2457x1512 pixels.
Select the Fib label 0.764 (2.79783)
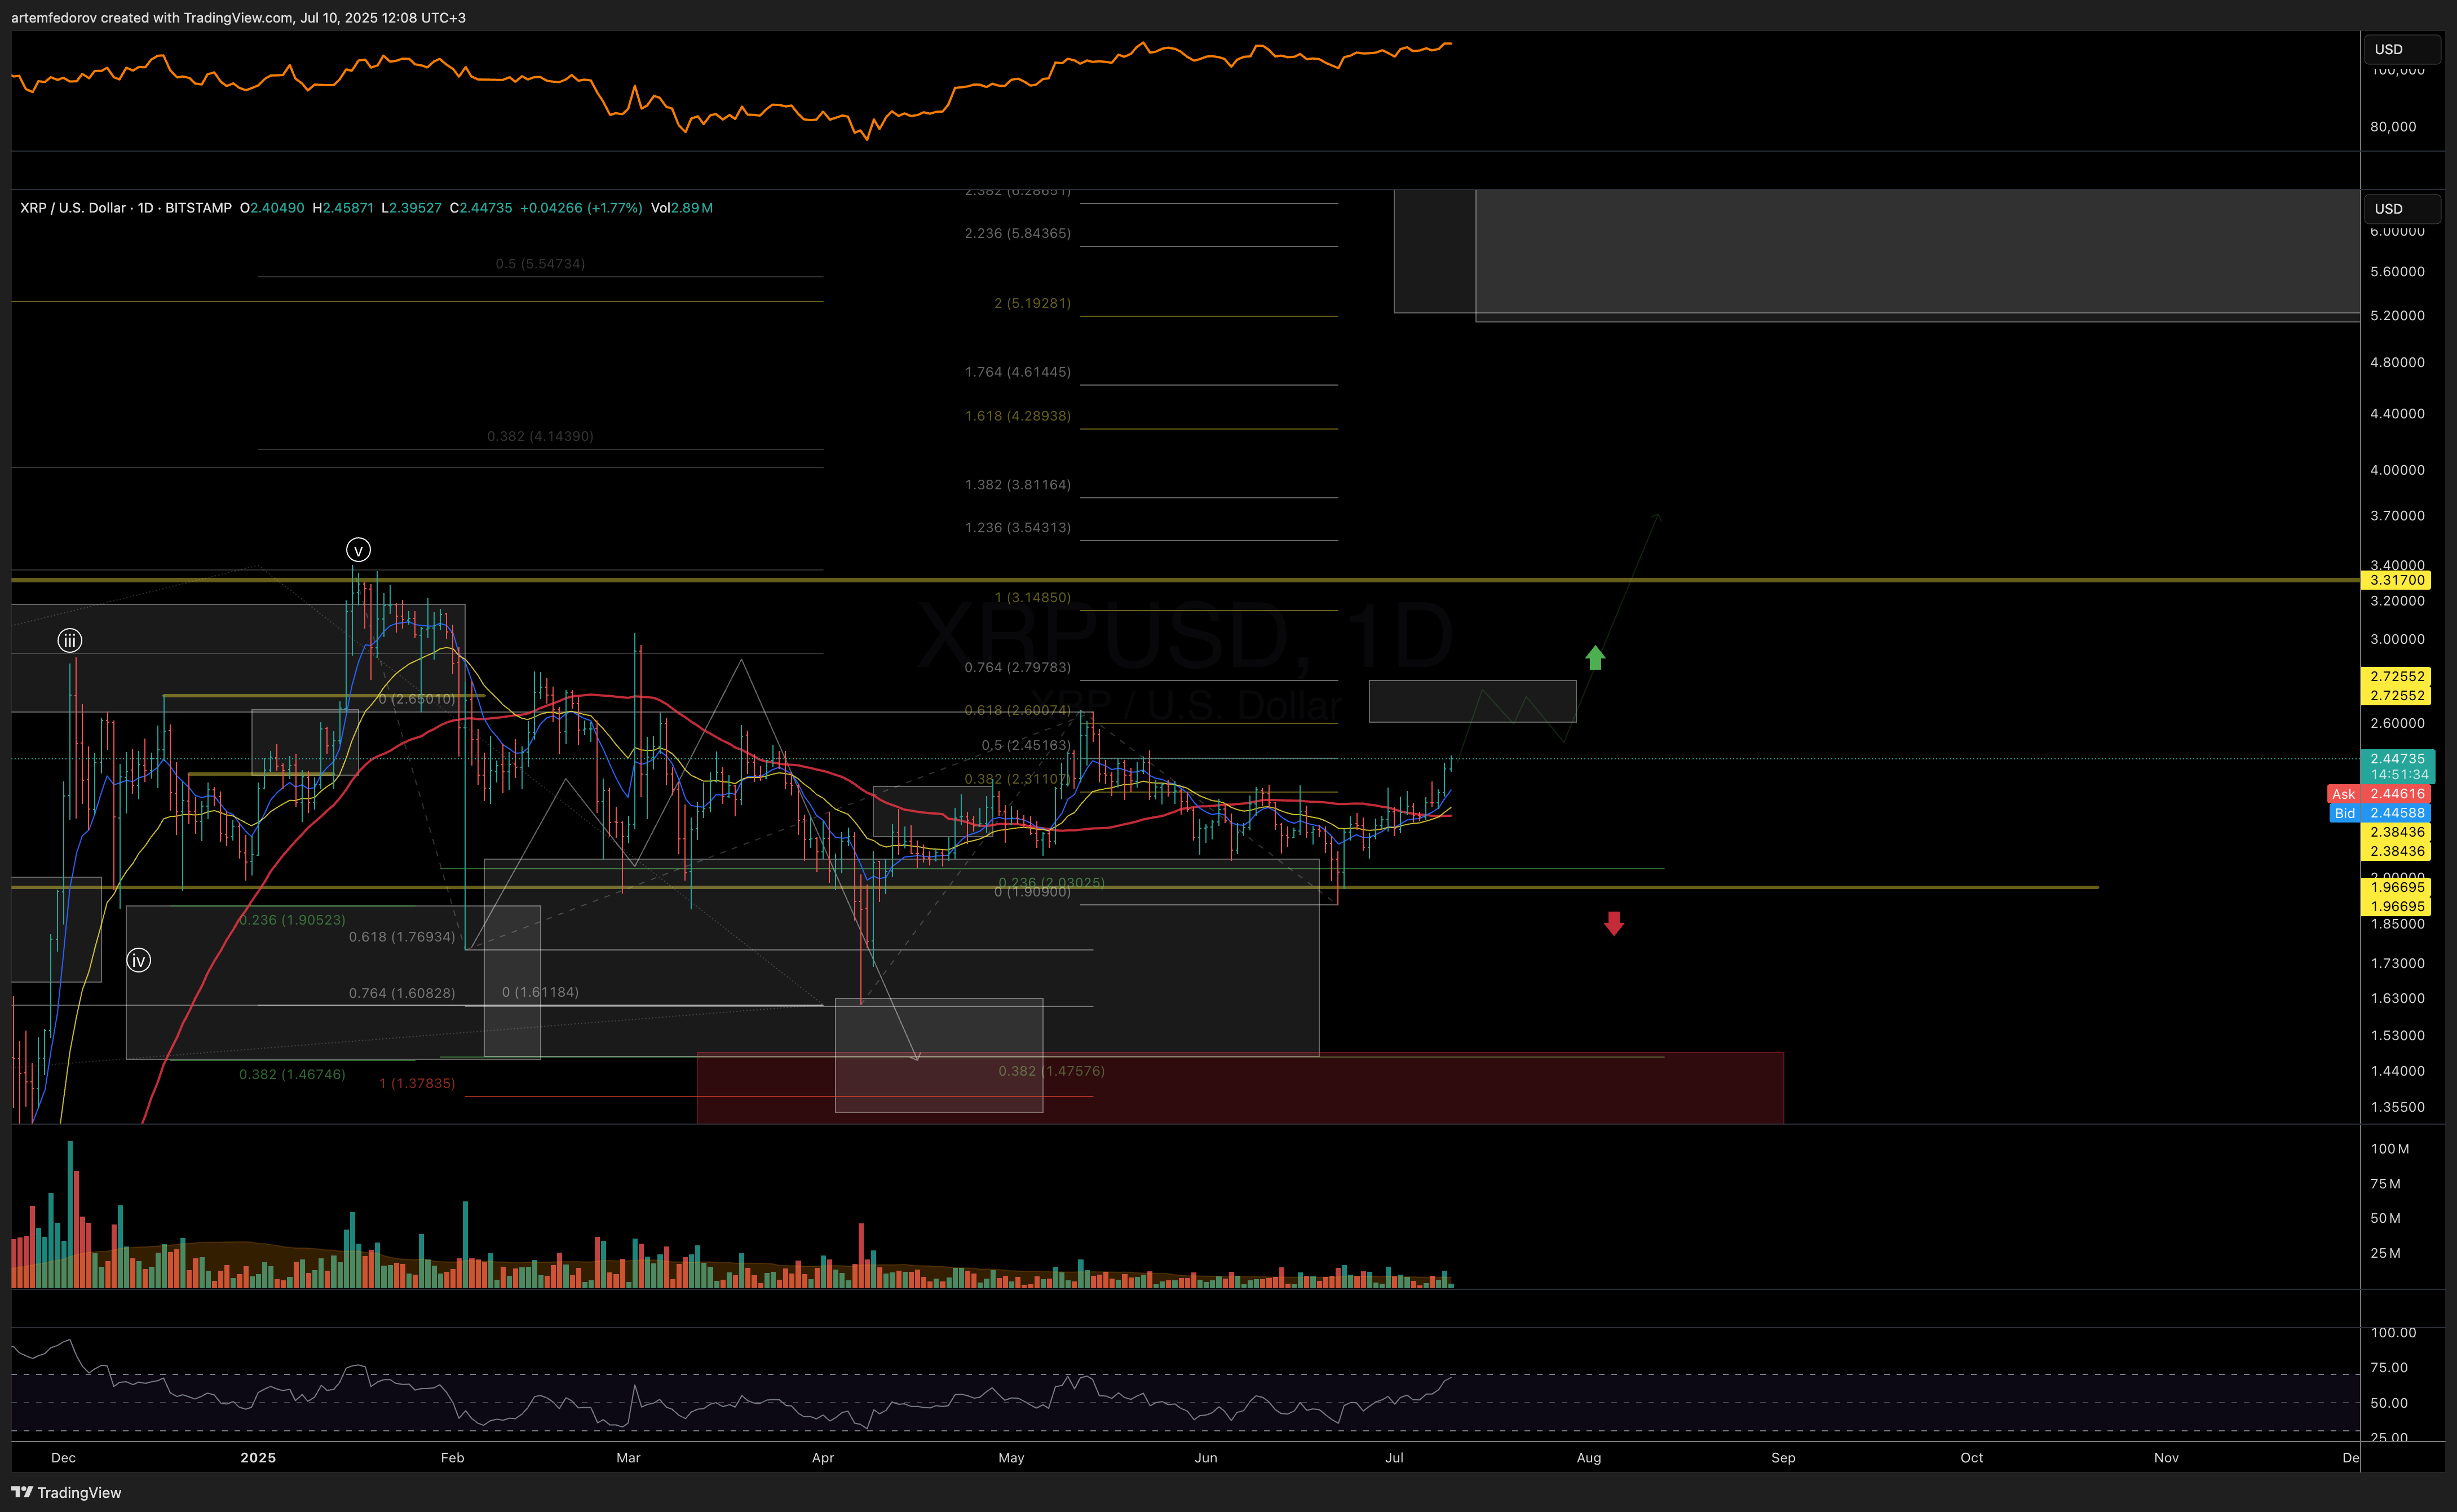pyautogui.click(x=1017, y=668)
